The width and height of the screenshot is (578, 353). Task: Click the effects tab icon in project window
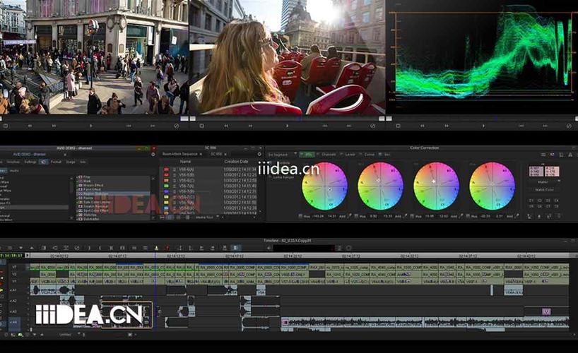click(44, 162)
